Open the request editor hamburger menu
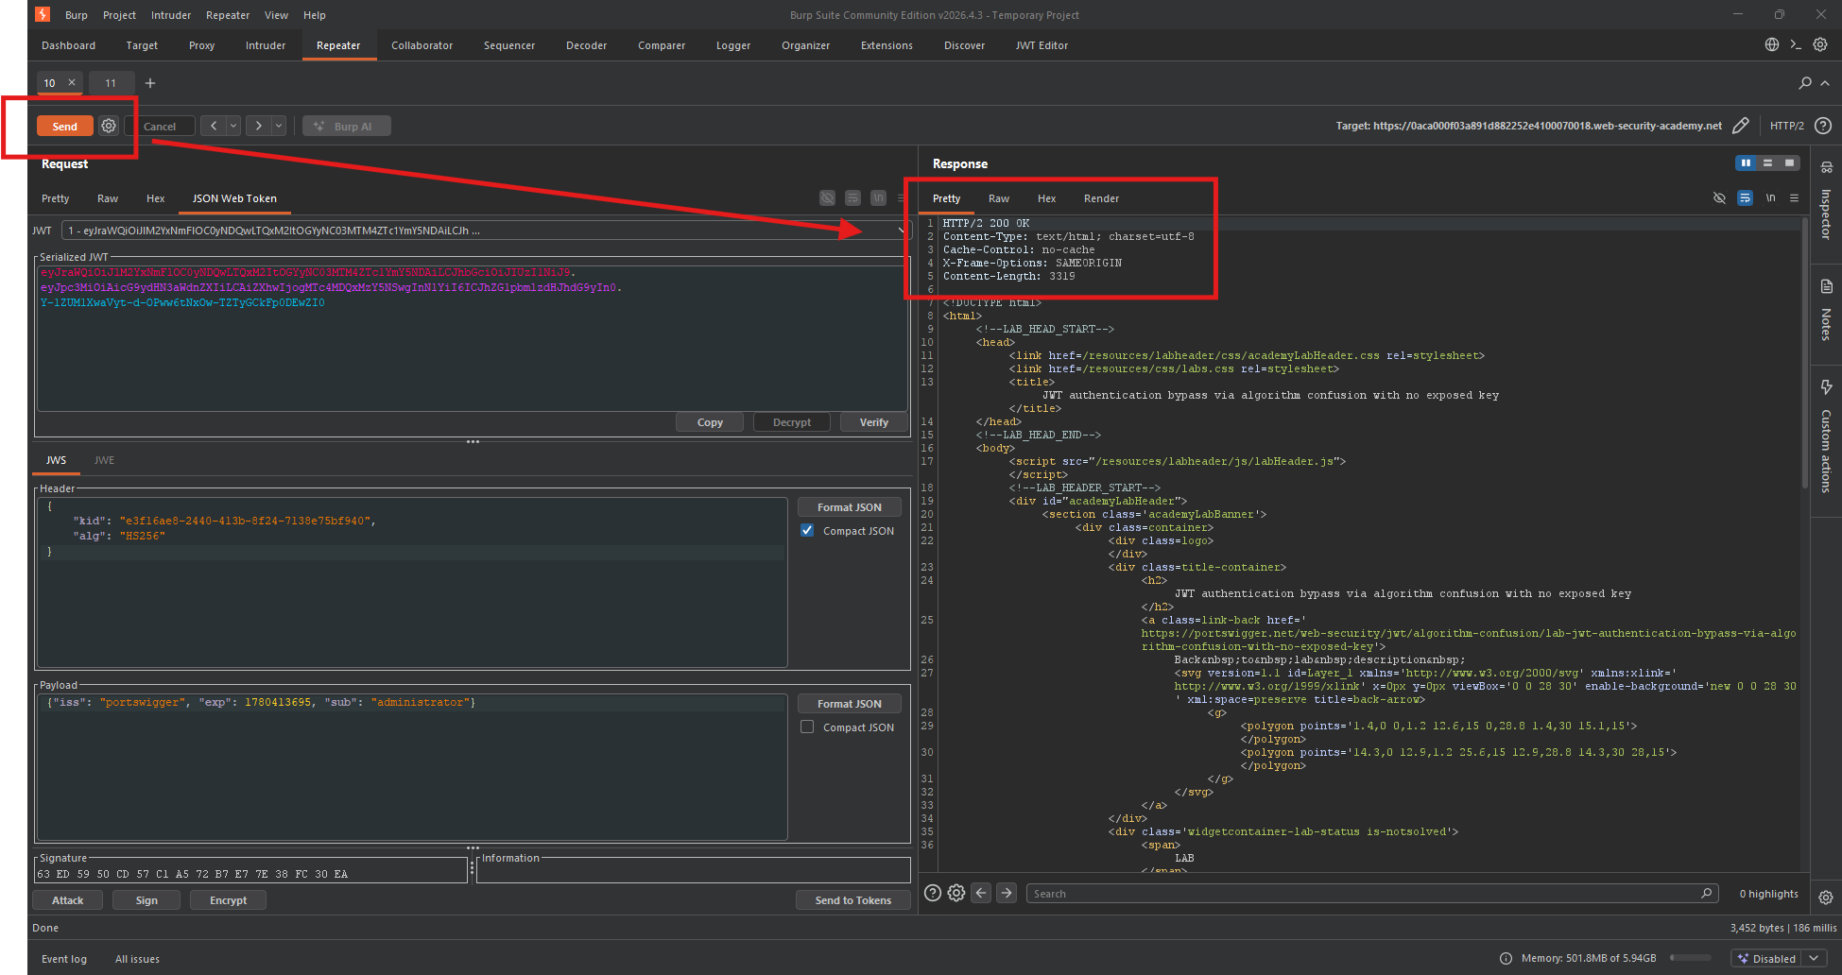This screenshot has width=1842, height=975. 901,197
